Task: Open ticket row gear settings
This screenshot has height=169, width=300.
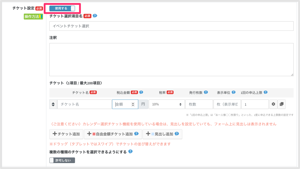Action: (x=273, y=104)
